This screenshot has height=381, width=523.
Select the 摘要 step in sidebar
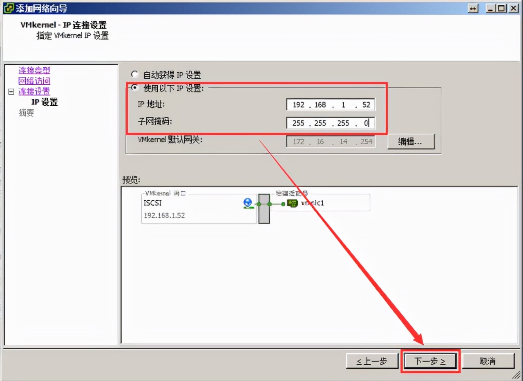tap(26, 113)
